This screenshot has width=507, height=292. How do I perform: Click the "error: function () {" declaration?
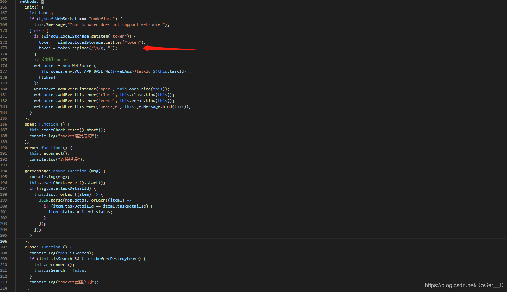tap(48, 148)
